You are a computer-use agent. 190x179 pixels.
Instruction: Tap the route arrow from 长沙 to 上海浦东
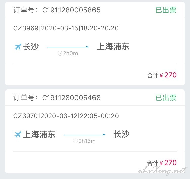(x=68, y=47)
